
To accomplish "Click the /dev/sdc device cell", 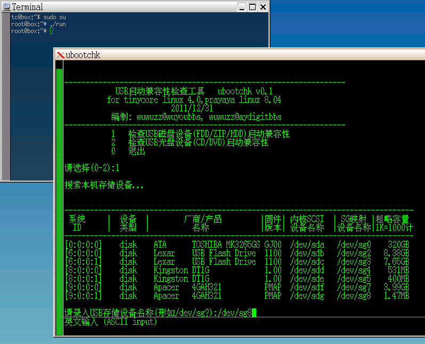I will point(307,261).
